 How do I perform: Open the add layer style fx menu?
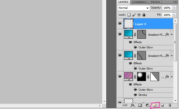133,105
